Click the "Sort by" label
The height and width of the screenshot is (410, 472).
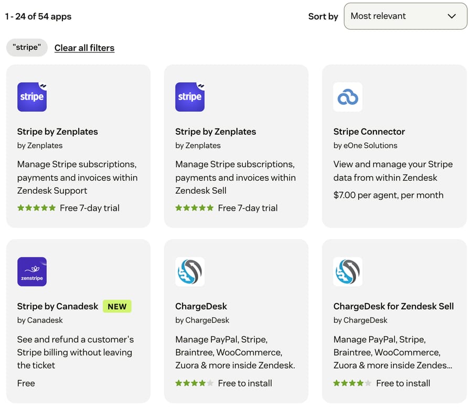point(323,16)
